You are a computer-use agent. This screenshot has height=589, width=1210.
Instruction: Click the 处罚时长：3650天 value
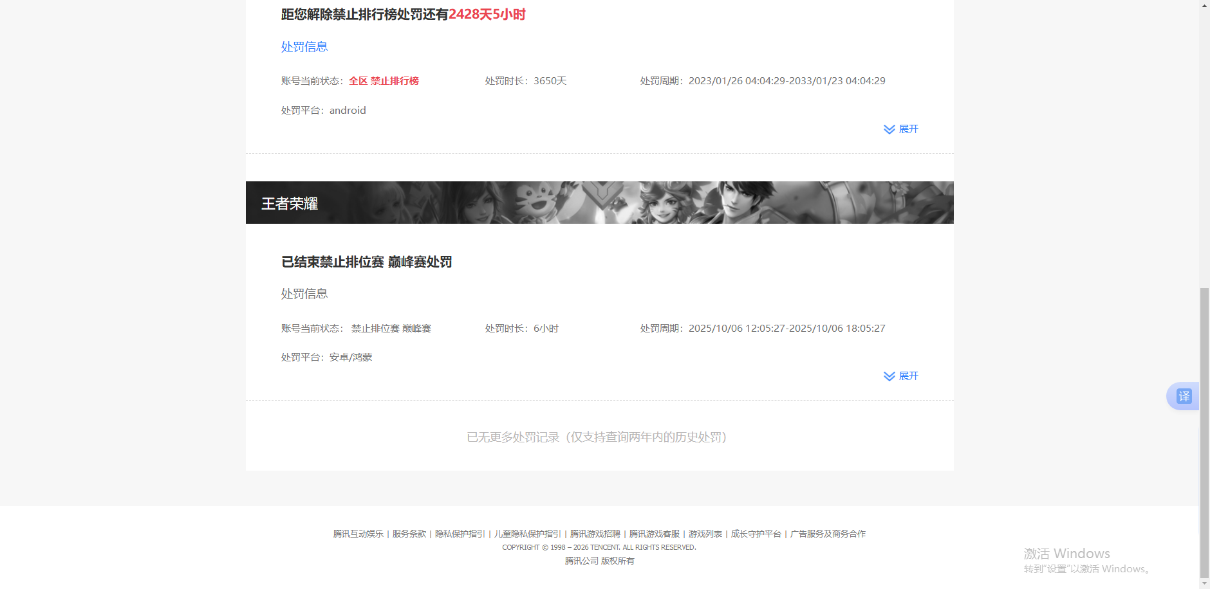(526, 81)
